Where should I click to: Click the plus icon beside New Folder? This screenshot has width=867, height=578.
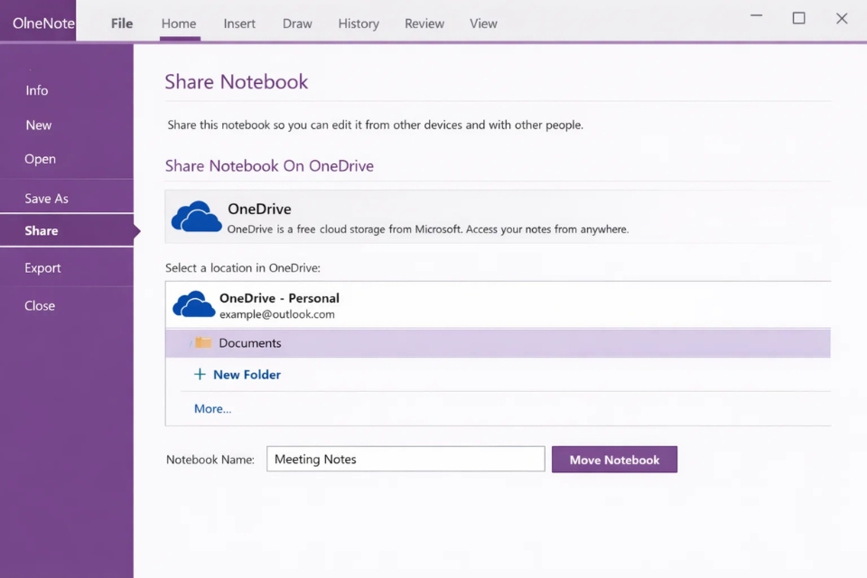(198, 374)
